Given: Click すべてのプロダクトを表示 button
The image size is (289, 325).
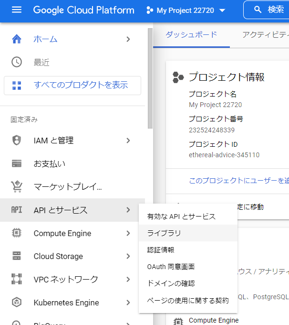Looking at the screenshot, I should point(72,86).
